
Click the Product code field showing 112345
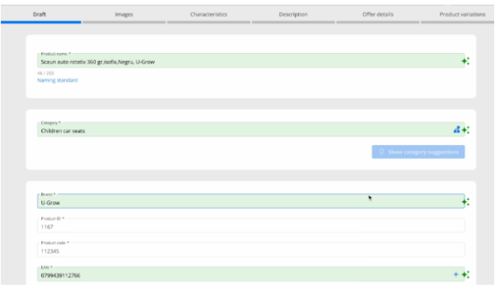[251, 250]
